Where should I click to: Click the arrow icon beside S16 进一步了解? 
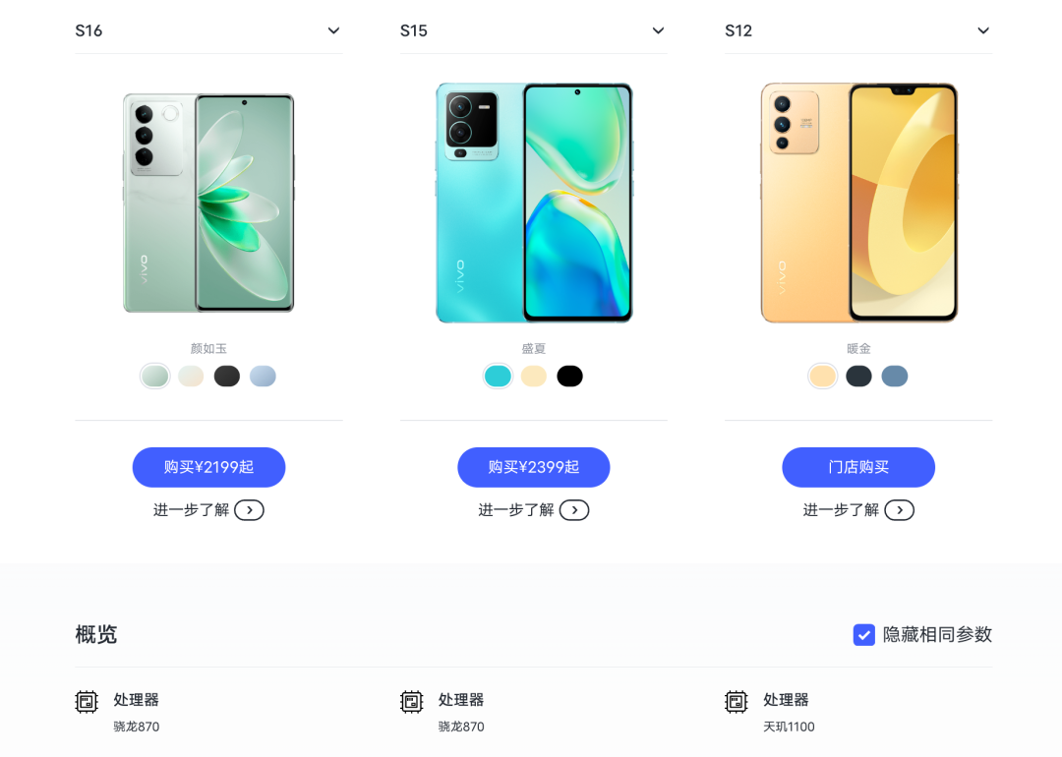(249, 510)
